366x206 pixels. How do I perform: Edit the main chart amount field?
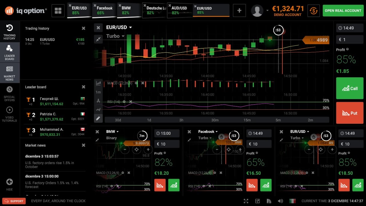[x=350, y=39]
